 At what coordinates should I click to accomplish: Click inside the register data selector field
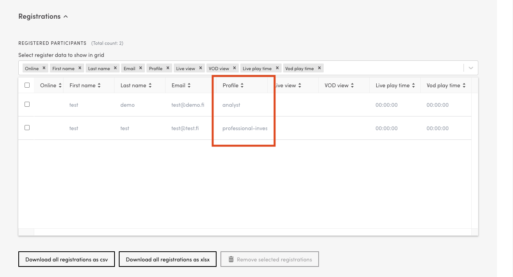pos(248,68)
